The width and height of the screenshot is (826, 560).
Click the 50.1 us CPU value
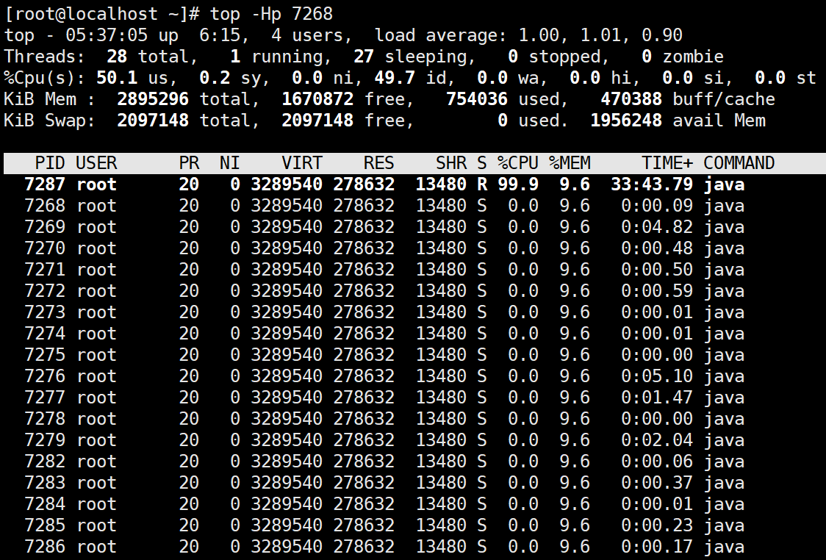116,78
